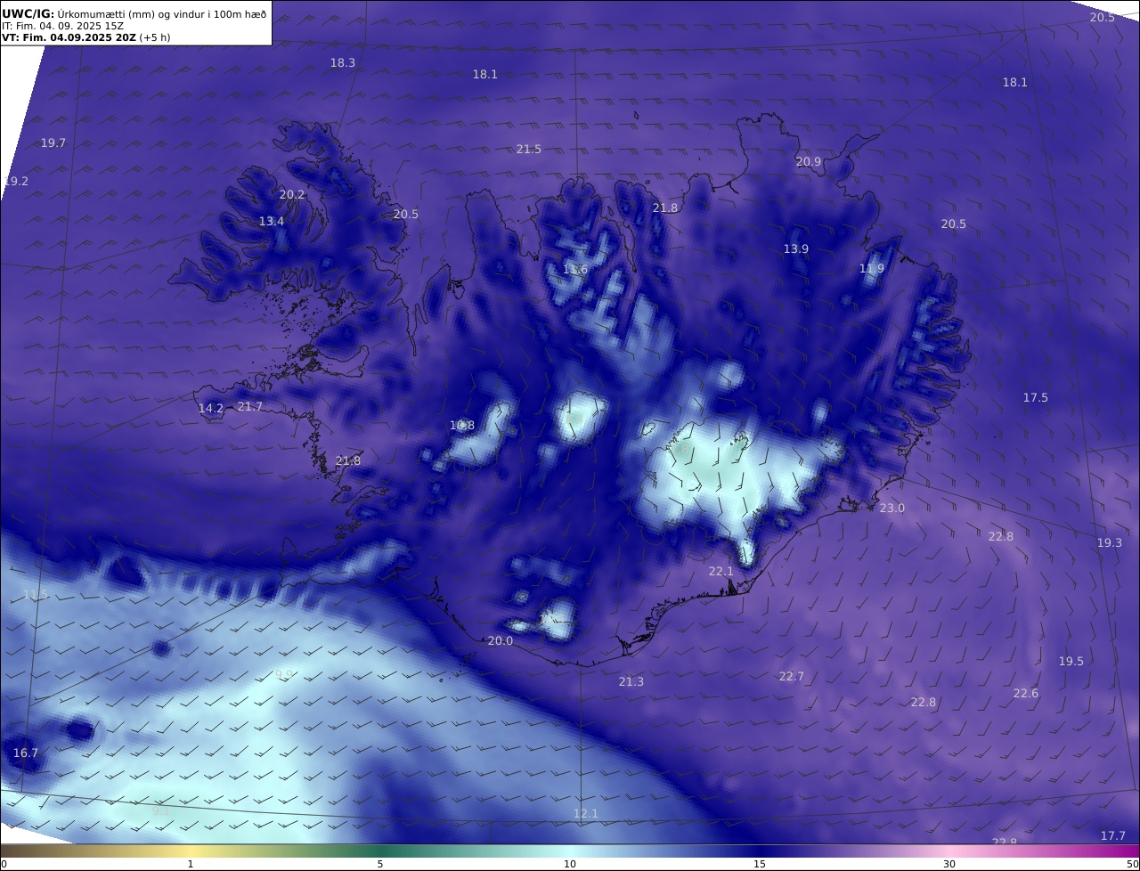The image size is (1140, 871).
Task: Click the 23.0 value label
Action: [892, 509]
